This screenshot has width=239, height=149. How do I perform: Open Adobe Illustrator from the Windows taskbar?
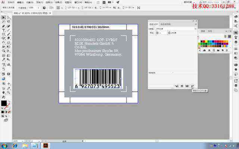[x=46, y=146]
